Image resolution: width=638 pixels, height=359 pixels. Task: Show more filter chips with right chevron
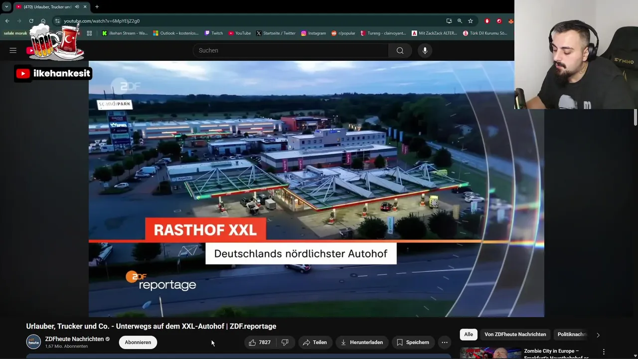598,335
